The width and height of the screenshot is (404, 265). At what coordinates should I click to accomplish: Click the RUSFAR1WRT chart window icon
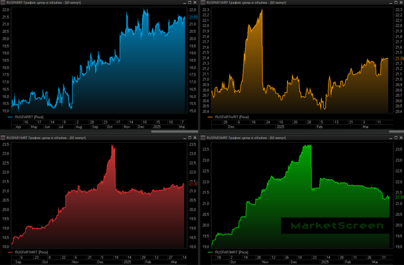[x=204, y=3]
